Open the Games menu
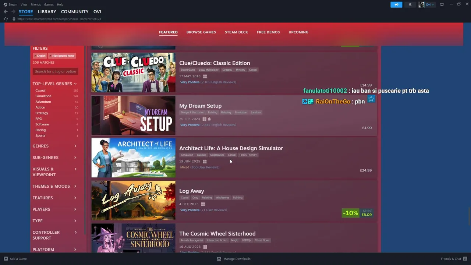Viewport: 471px width, 265px height. pyautogui.click(x=49, y=4)
